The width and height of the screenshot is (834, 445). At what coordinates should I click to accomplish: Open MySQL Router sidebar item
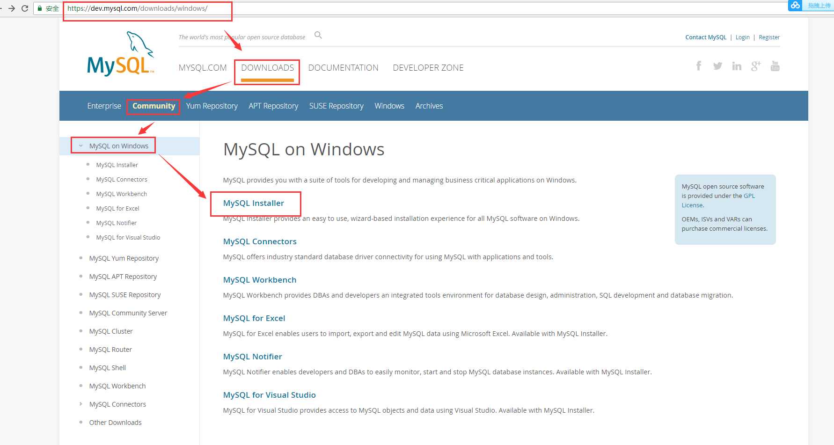coord(110,350)
